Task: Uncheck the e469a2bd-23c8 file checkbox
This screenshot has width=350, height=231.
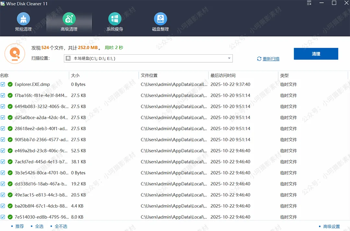Action: (x=3, y=151)
